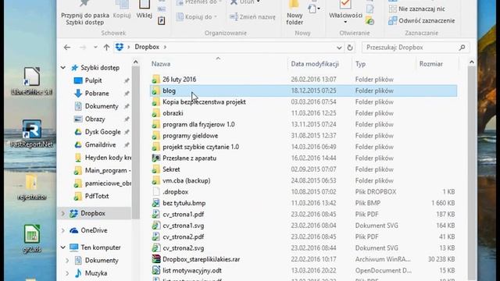Collapse the Szybki dostęp tree node
This screenshot has height=281, width=500.
coord(63,68)
